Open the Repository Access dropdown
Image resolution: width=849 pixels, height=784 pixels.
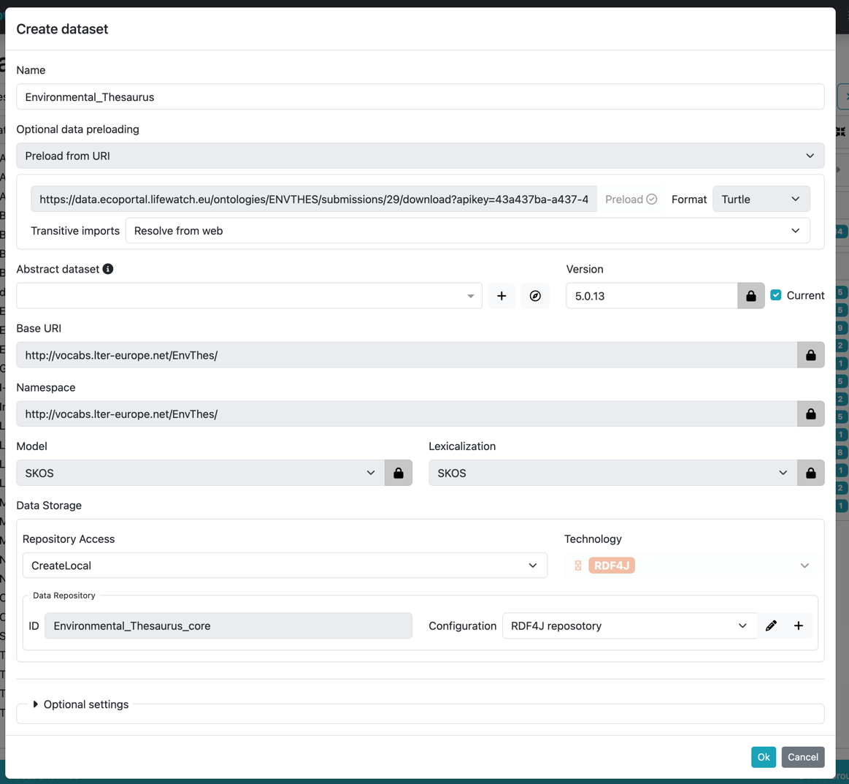tap(285, 565)
